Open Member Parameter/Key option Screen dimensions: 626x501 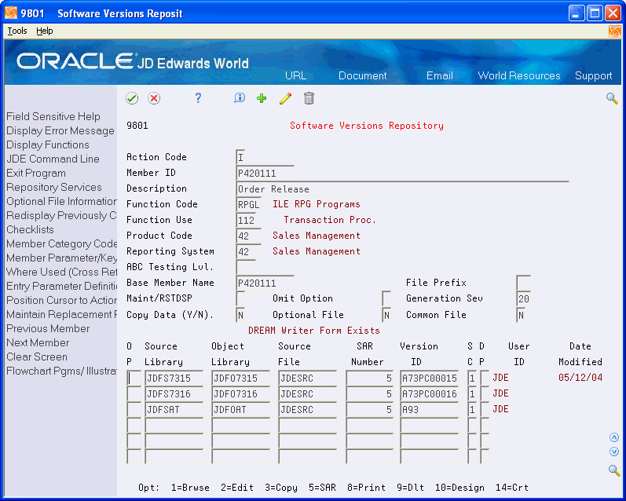coord(61,258)
